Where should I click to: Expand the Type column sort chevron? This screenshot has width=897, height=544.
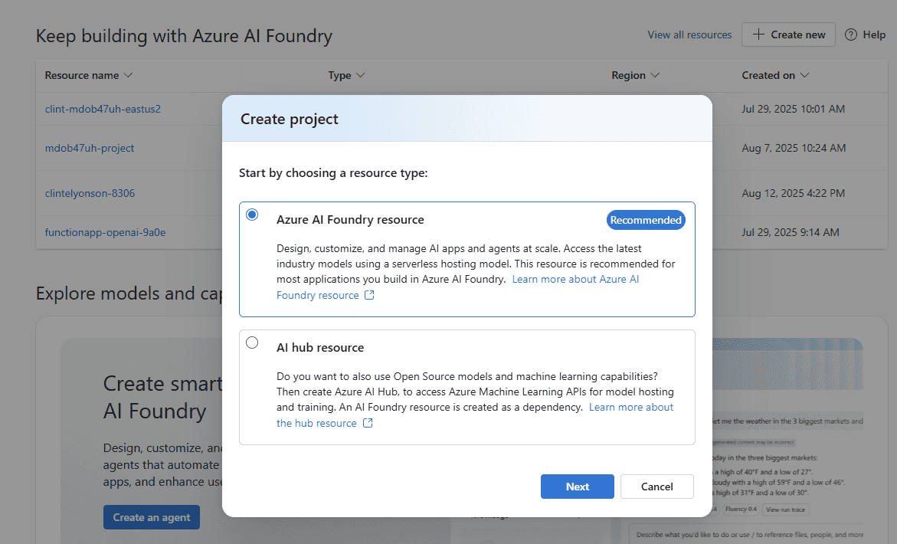point(361,75)
